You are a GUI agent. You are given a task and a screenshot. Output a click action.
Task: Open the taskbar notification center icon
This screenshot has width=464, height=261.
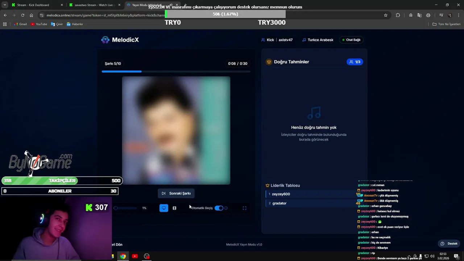[x=456, y=256]
